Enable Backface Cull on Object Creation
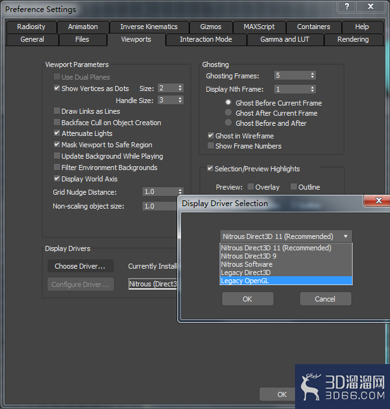 pyautogui.click(x=57, y=122)
